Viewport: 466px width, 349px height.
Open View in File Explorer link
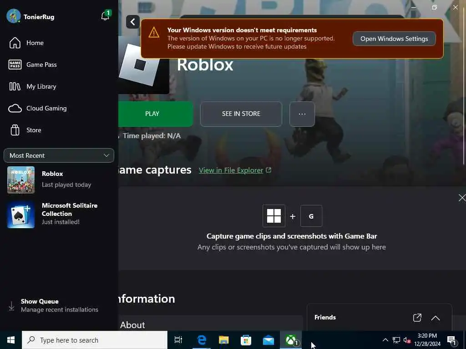[231, 170]
